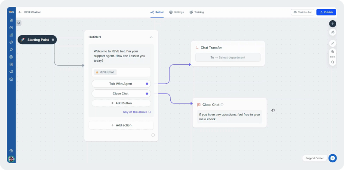The image size is (344, 170).
Task: Publish the chatbot
Action: pyautogui.click(x=326, y=12)
